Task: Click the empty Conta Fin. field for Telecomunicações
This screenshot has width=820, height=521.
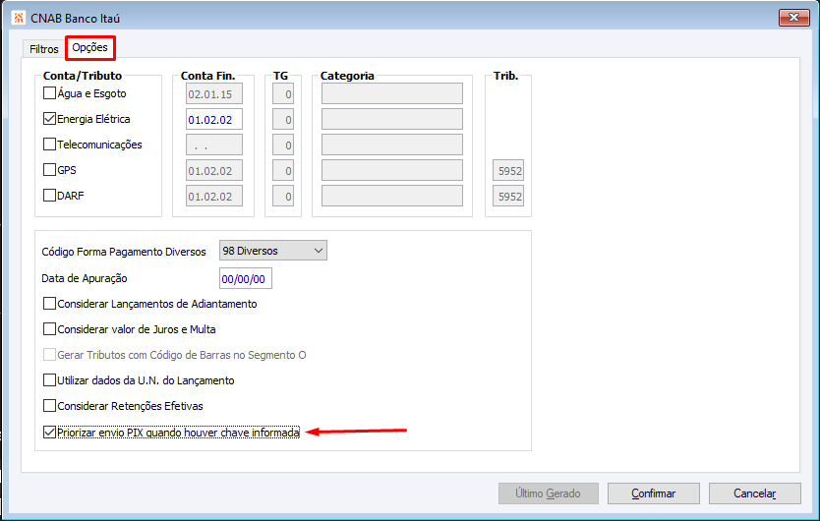Action: (214, 145)
